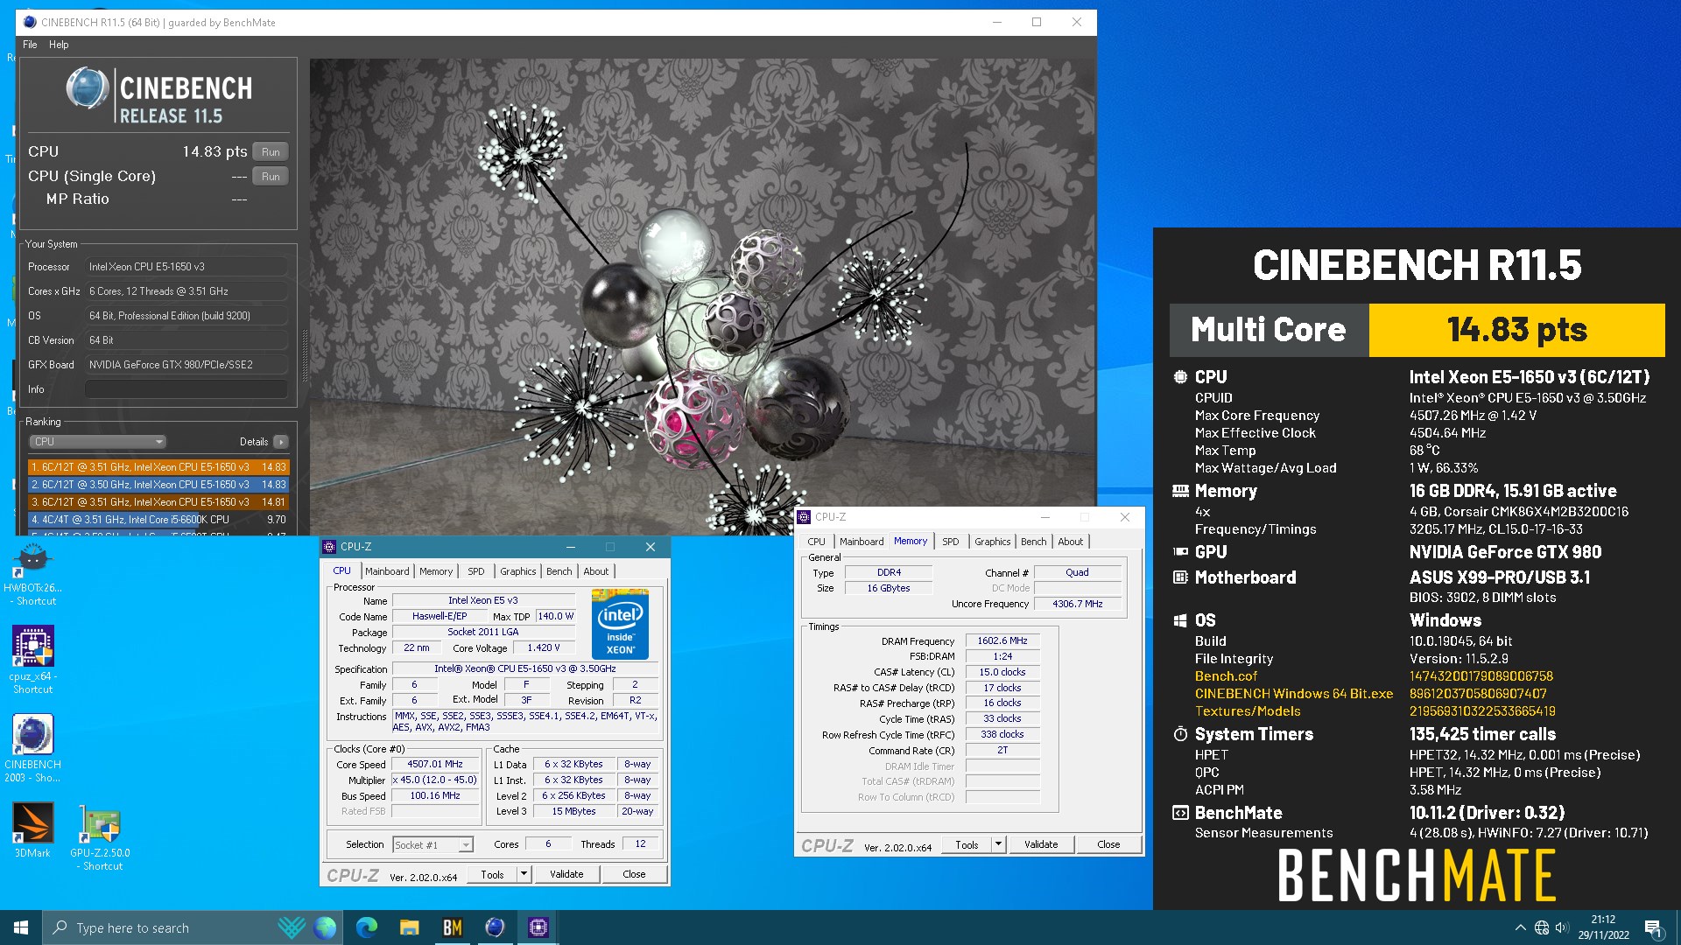
Task: Click Core Speed value 4507.01 MHz
Action: point(435,764)
